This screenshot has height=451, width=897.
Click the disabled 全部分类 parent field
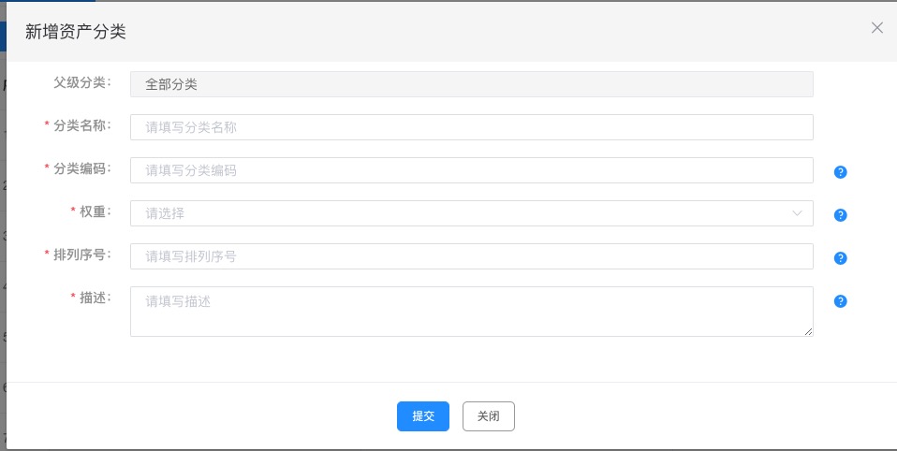click(471, 84)
